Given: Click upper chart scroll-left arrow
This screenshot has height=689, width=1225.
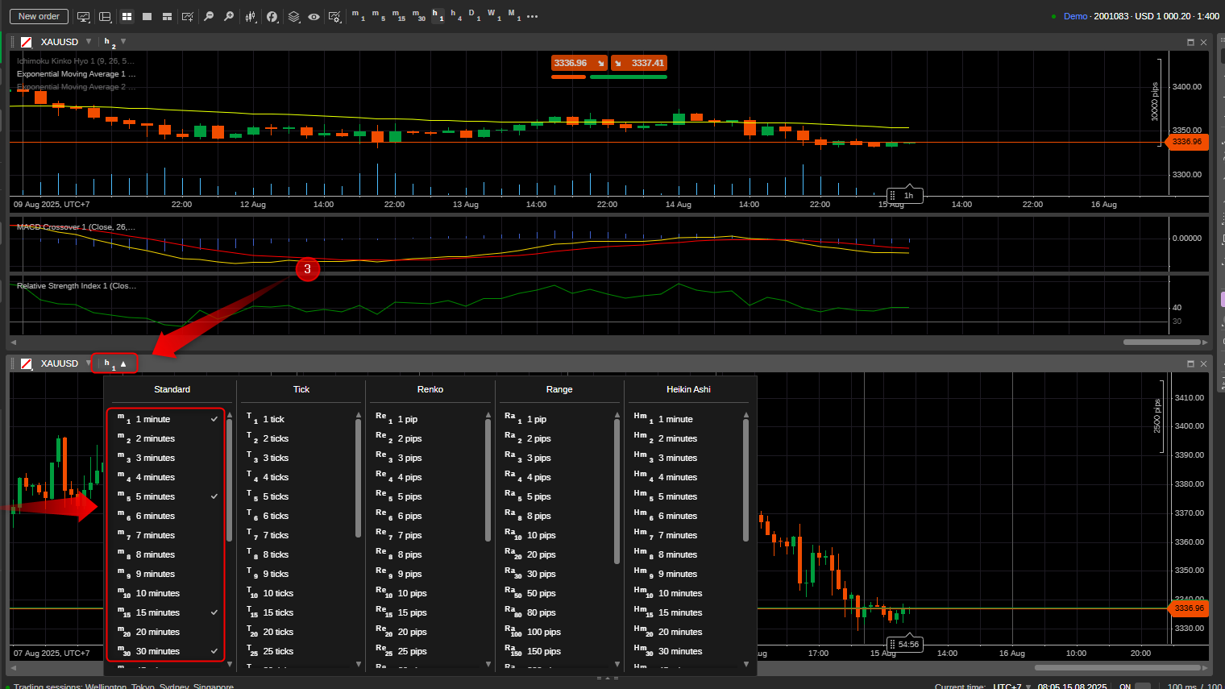Looking at the screenshot, I should click(x=13, y=342).
